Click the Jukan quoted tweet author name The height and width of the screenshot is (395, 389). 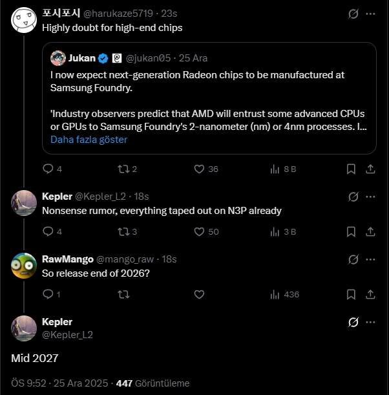(81, 58)
